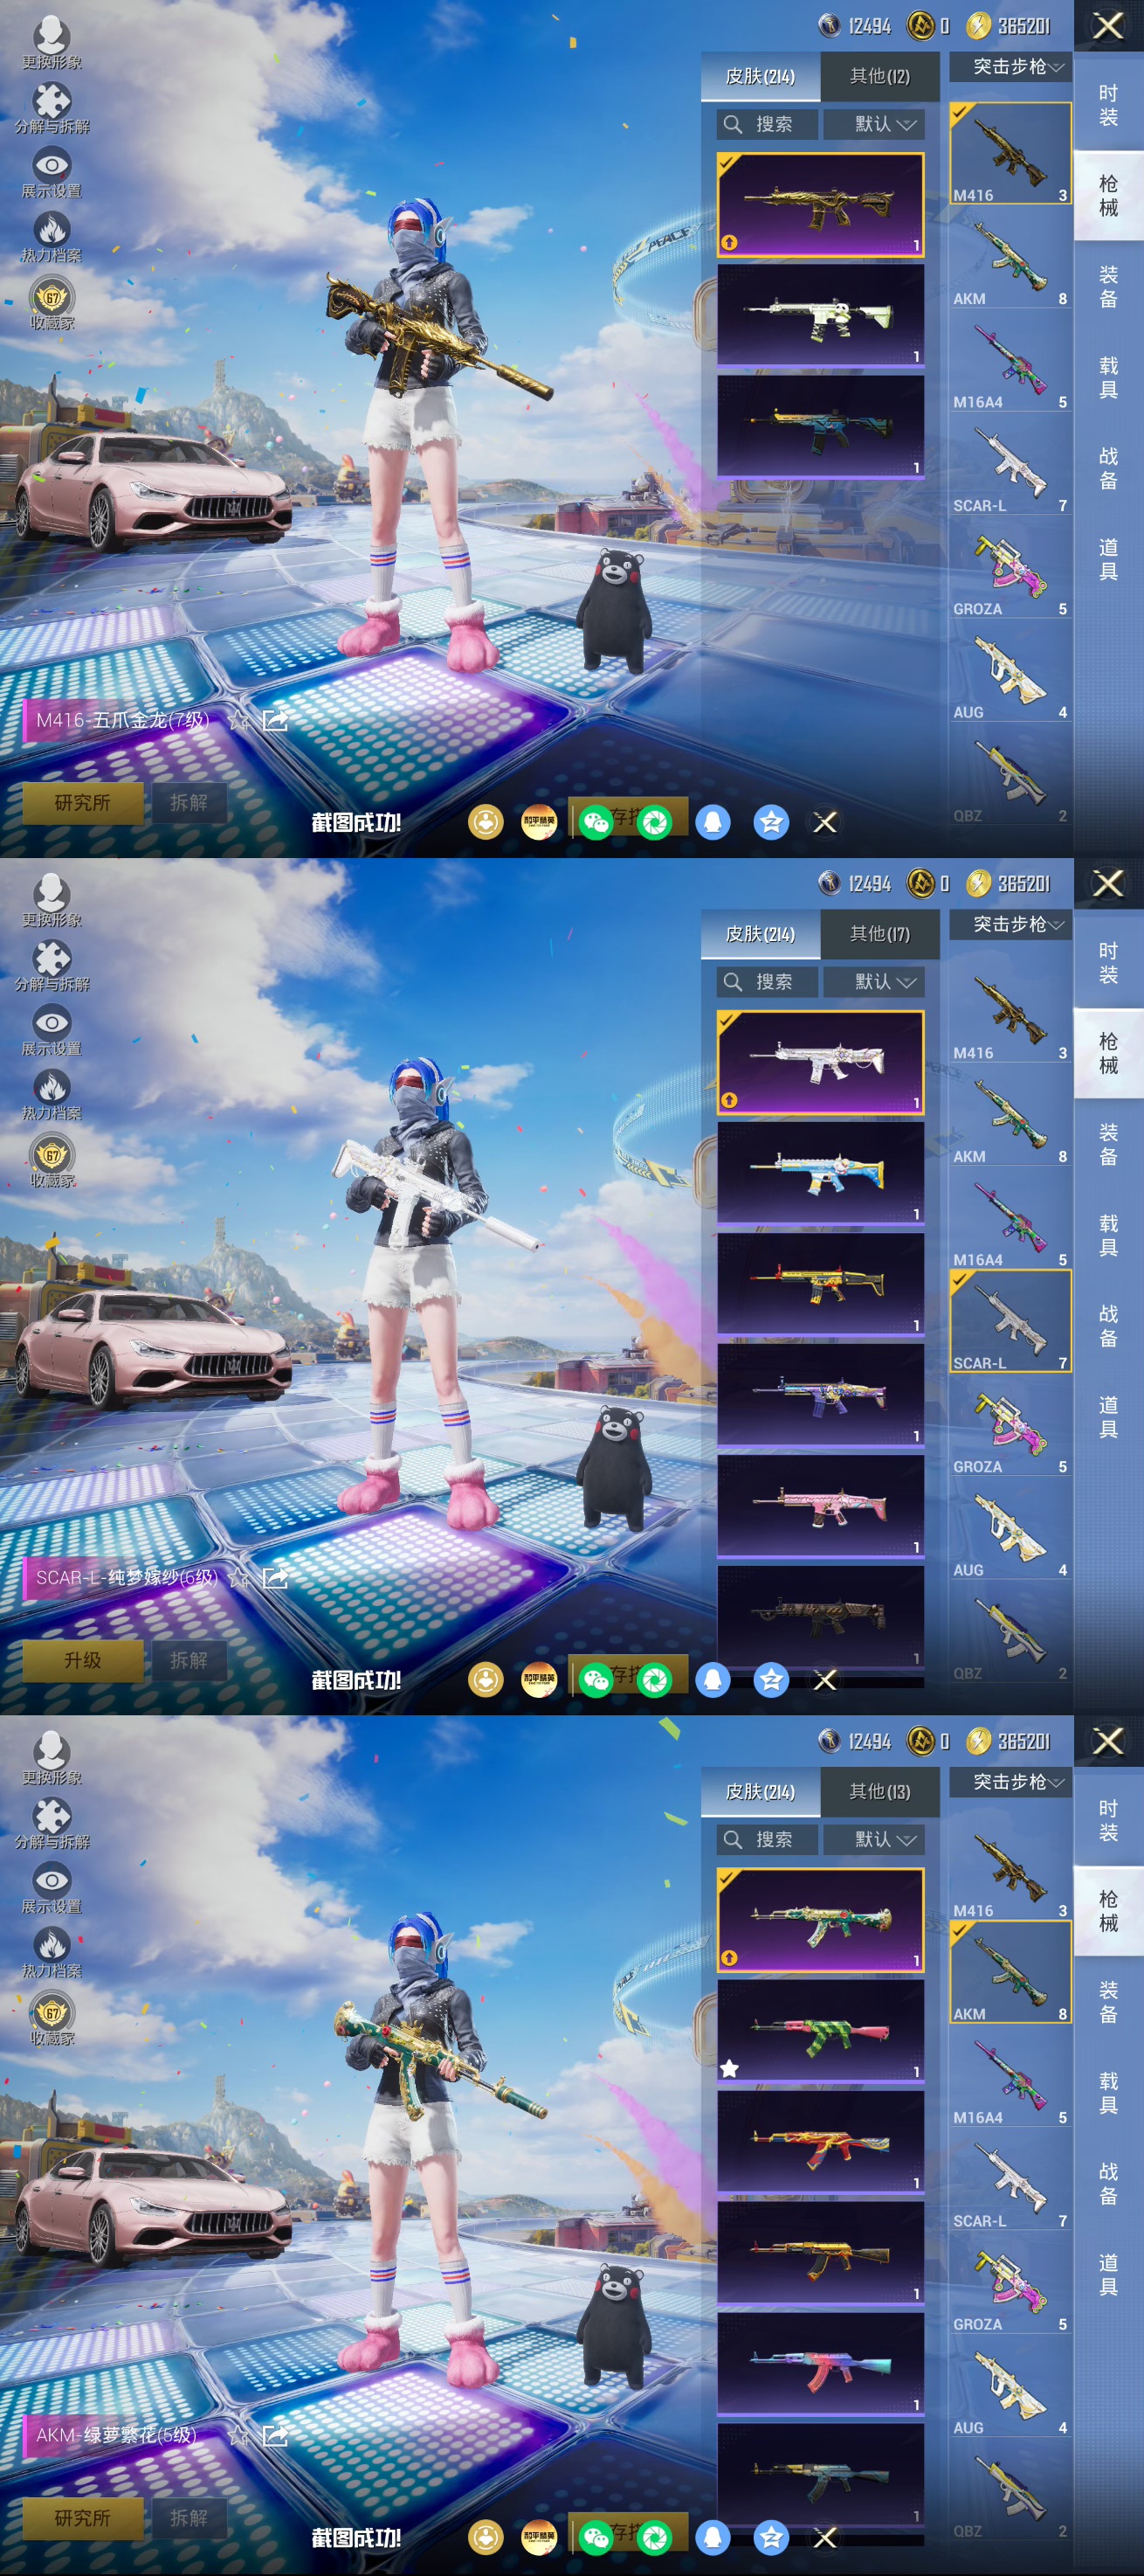The height and width of the screenshot is (2576, 1144).
Task: Open the 默认 sort dropdown in the SCAR-L-纯梦嫁纱 screenshot
Action: [x=874, y=982]
